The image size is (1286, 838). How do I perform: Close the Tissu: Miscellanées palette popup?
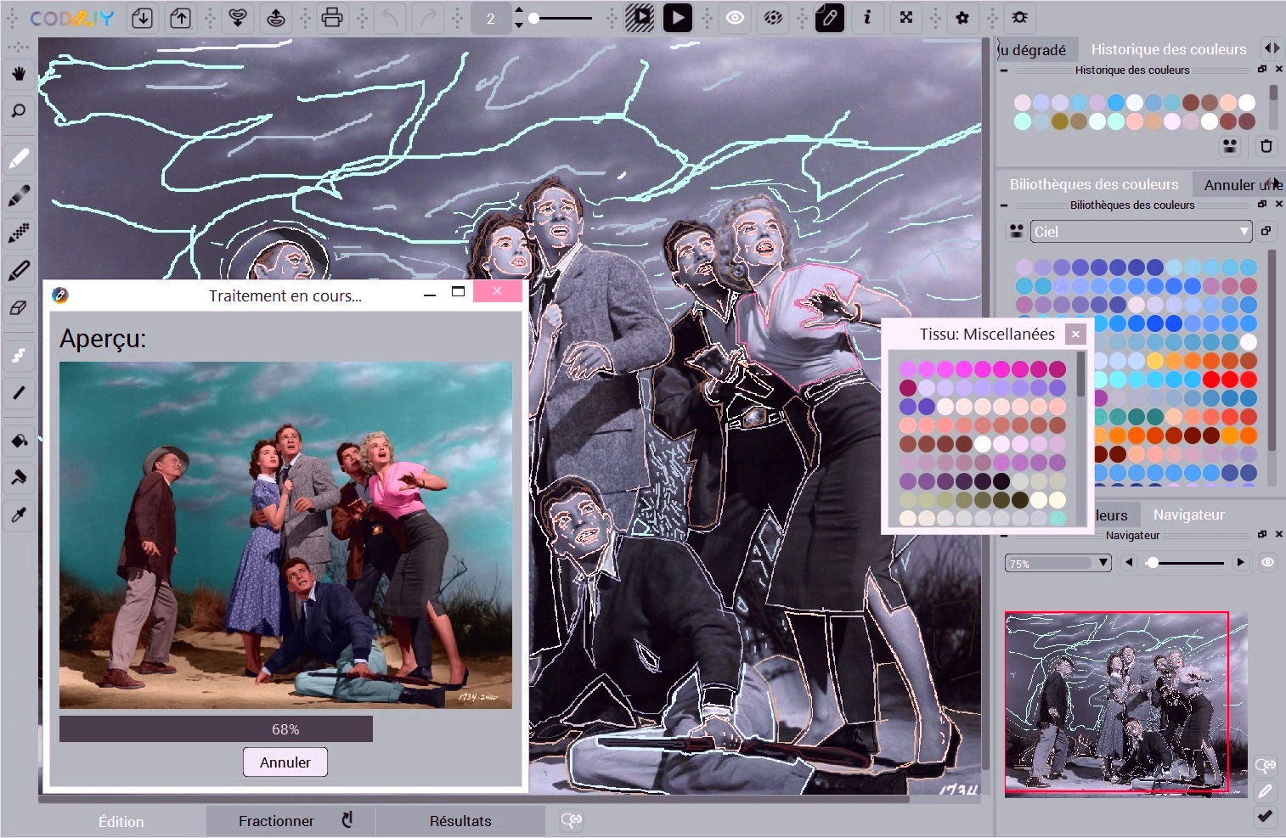[1075, 334]
